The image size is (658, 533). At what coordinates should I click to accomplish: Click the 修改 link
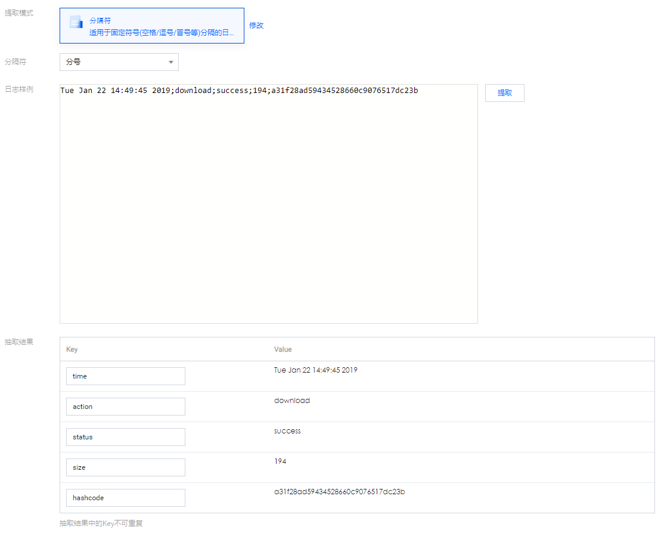click(x=256, y=26)
